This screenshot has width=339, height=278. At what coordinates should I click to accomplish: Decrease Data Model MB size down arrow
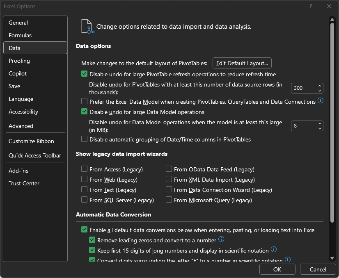320,128
